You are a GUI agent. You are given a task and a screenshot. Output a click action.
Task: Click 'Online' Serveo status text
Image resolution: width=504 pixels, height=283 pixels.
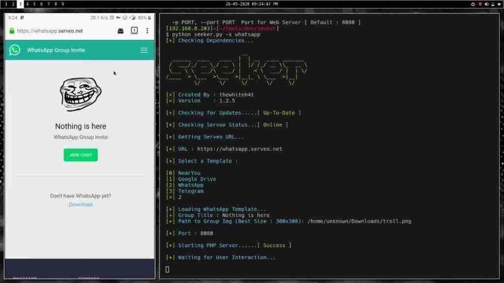[x=273, y=125]
